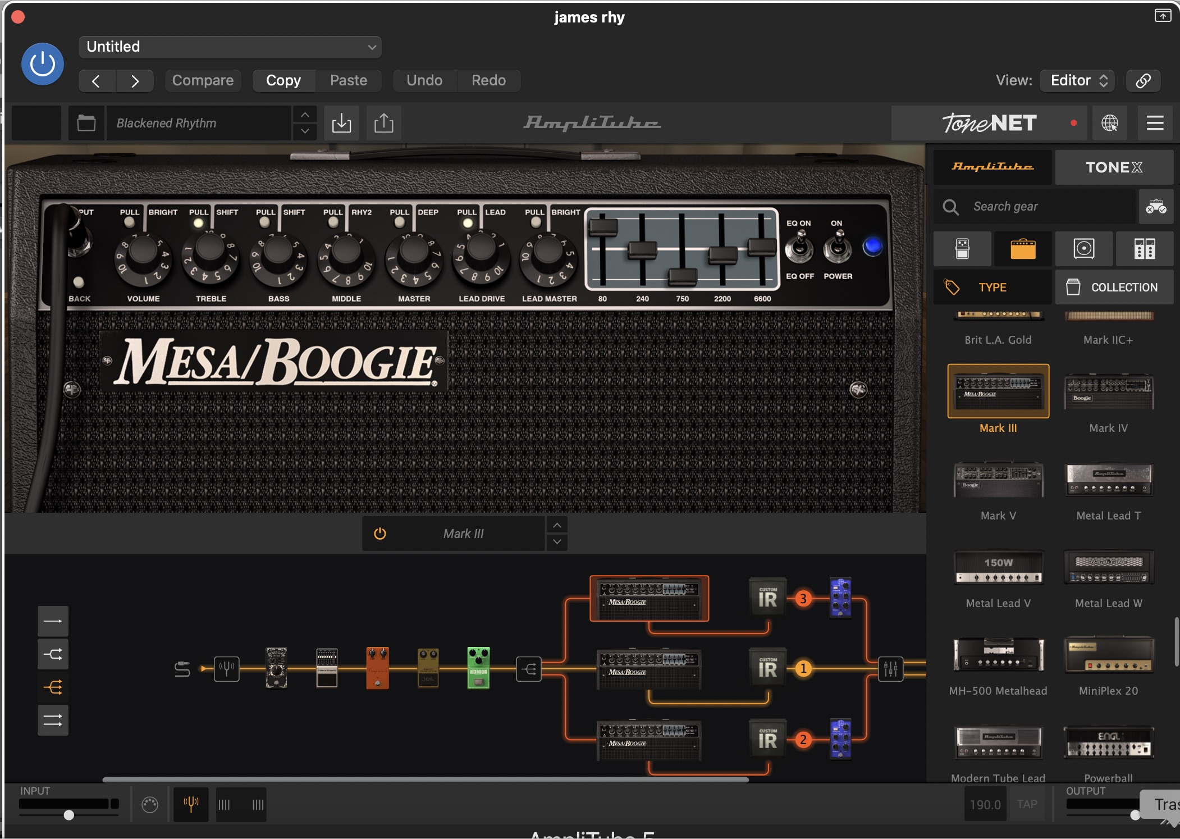The height and width of the screenshot is (839, 1180).
Task: Choose the MH-500 Metalhead amp
Action: coord(998,654)
